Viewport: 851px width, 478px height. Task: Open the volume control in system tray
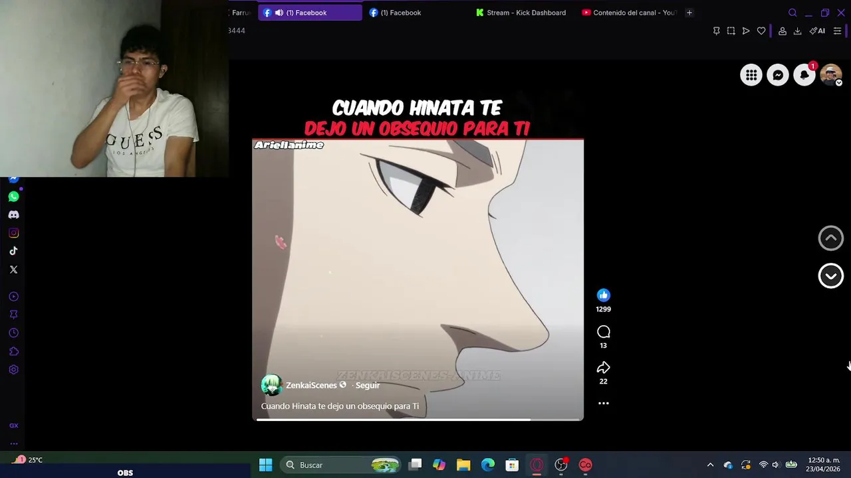[775, 465]
